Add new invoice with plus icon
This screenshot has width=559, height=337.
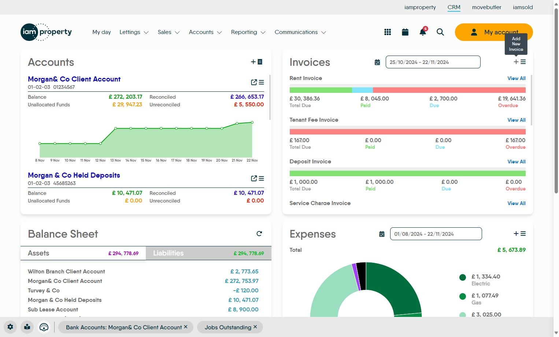516,62
